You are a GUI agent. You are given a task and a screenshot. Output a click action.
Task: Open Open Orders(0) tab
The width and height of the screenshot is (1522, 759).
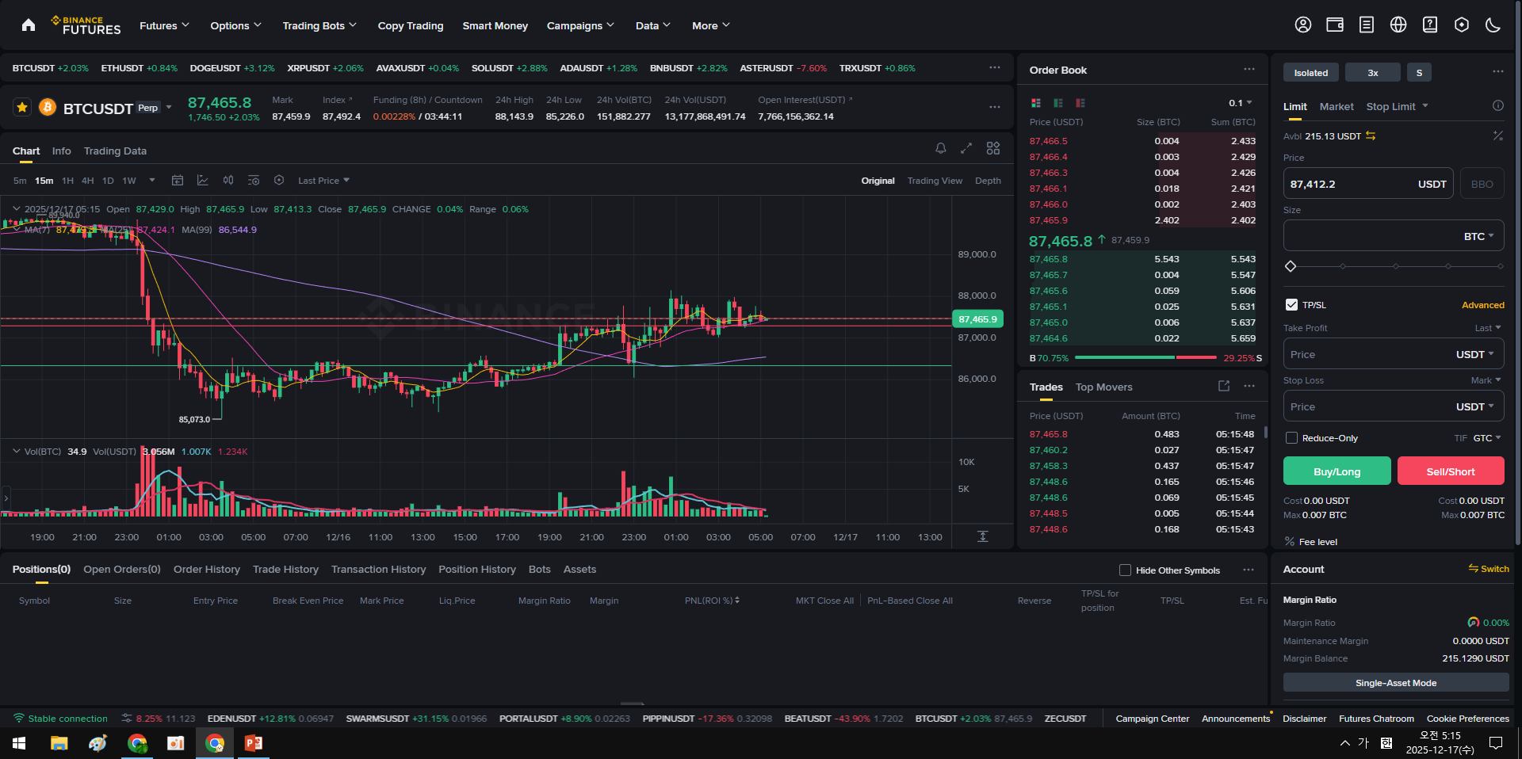[122, 569]
